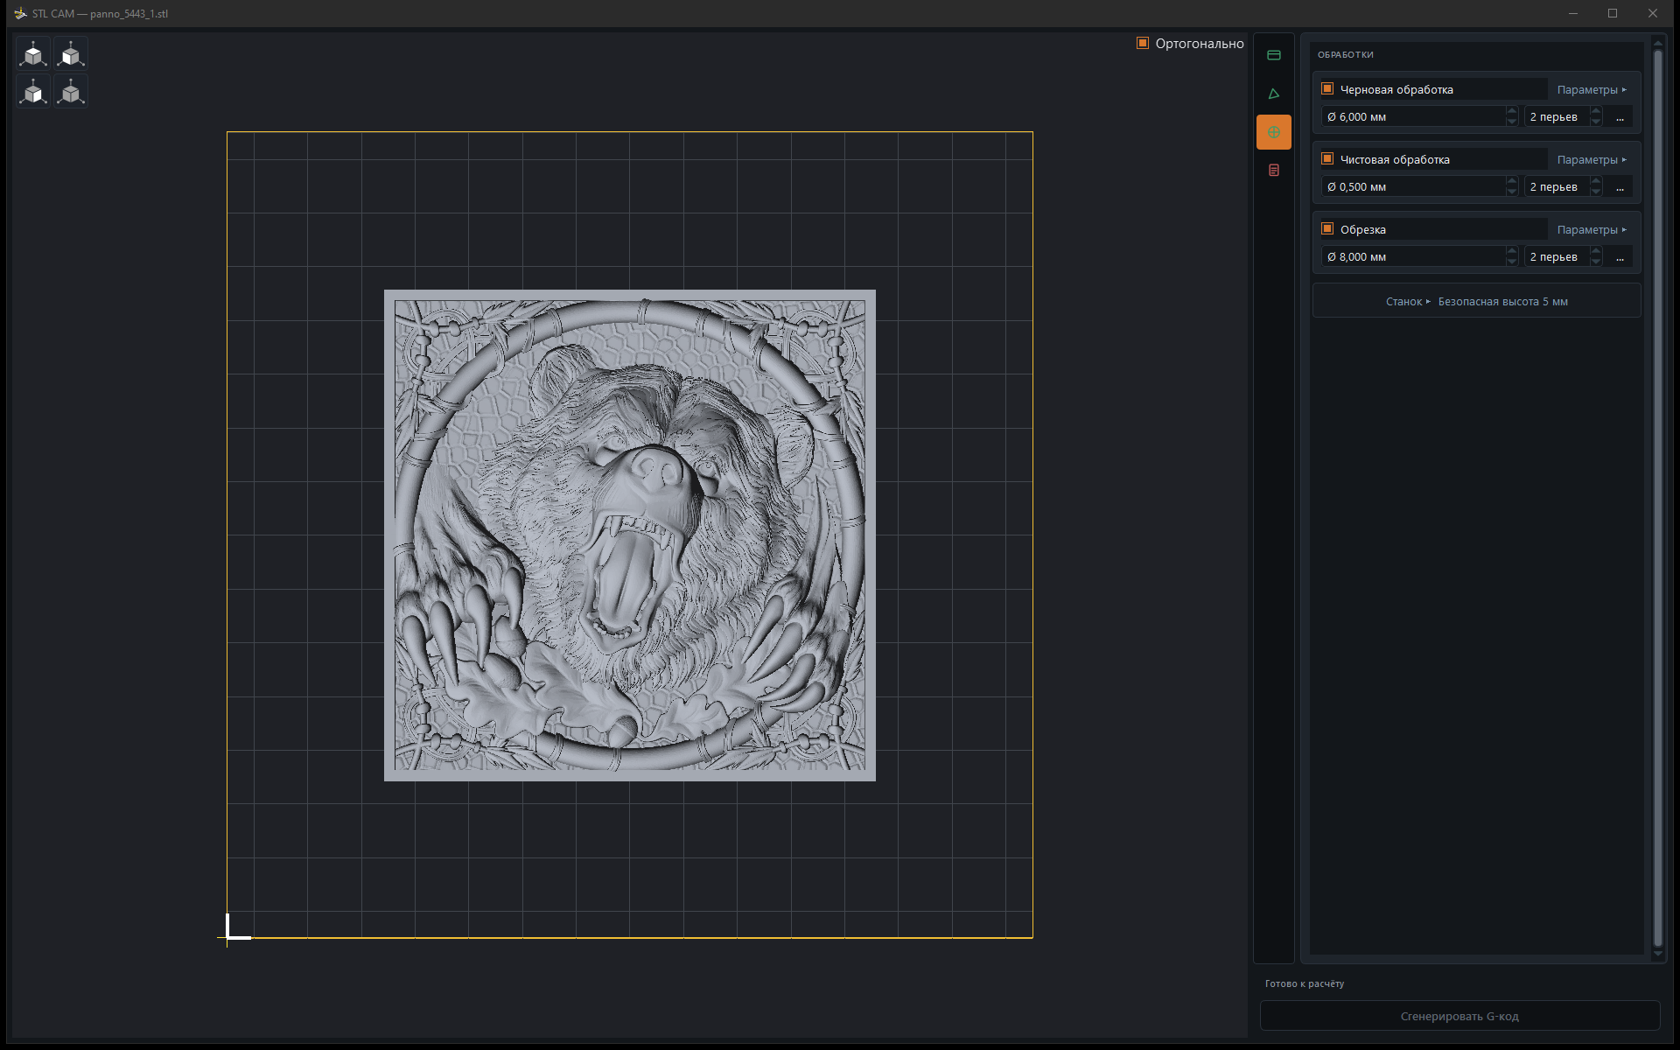Click the Чистовая обработка label

pyautogui.click(x=1395, y=159)
